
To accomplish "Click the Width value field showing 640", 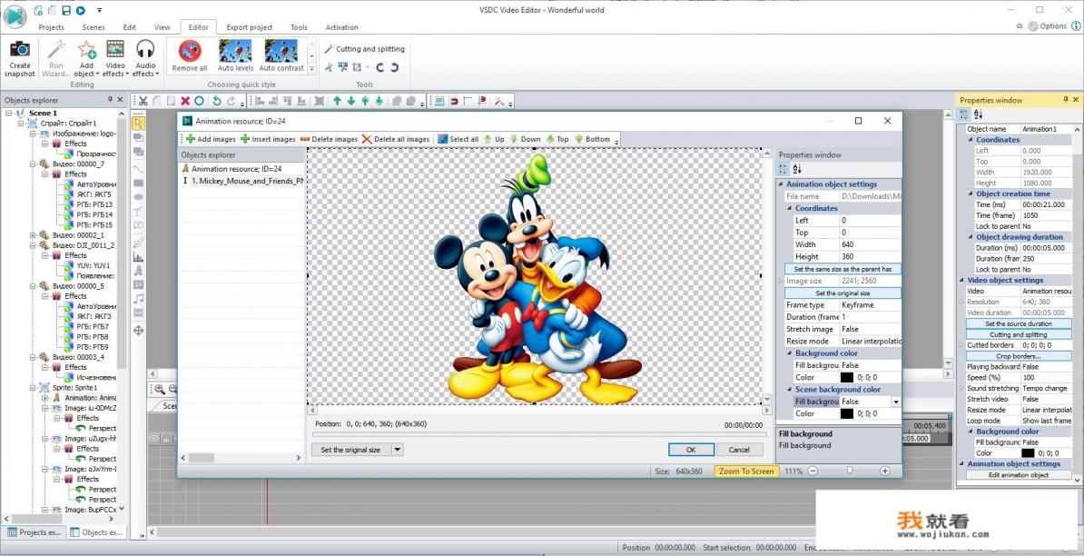I will [x=870, y=244].
